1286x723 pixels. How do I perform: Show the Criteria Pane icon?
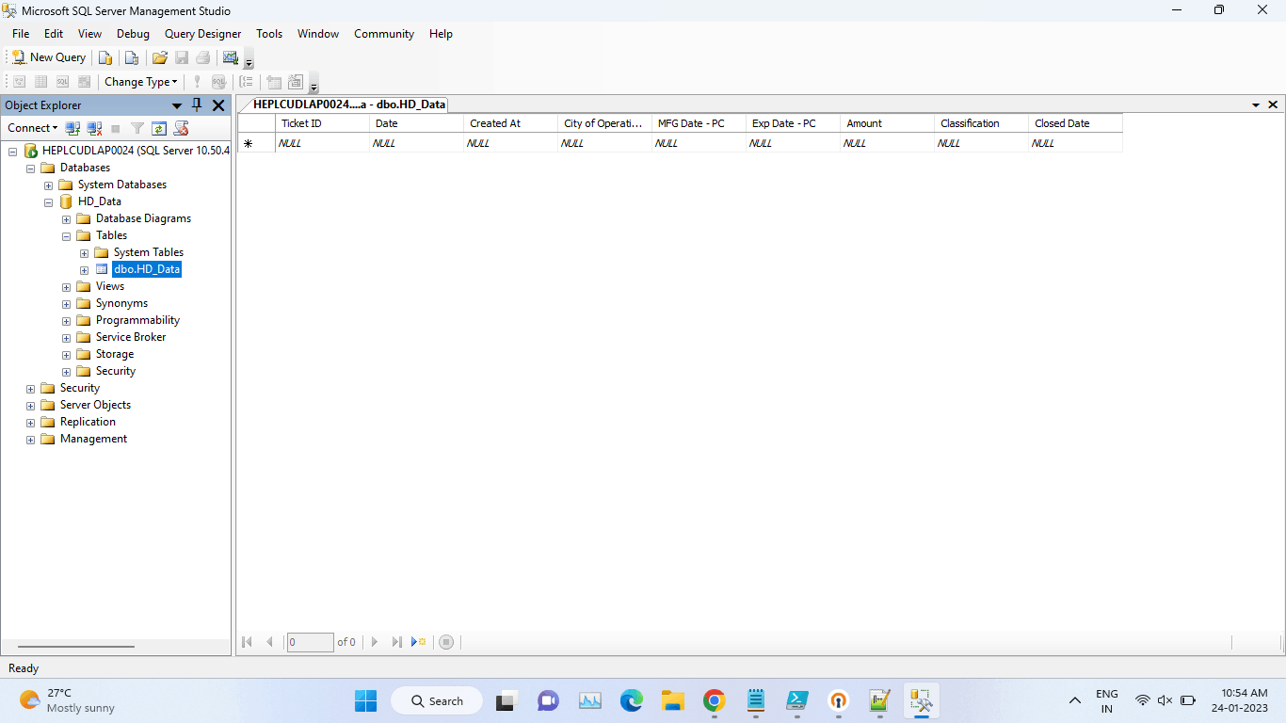pyautogui.click(x=40, y=82)
